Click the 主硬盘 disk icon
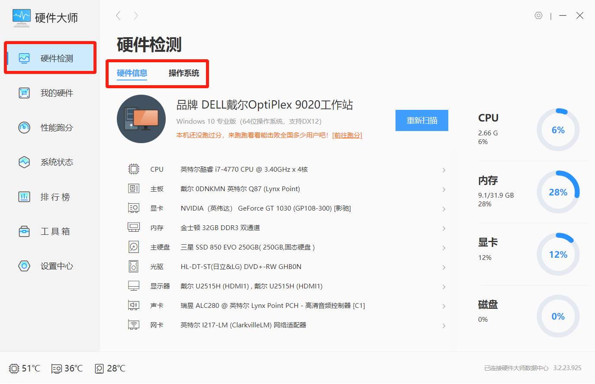 pyautogui.click(x=134, y=247)
